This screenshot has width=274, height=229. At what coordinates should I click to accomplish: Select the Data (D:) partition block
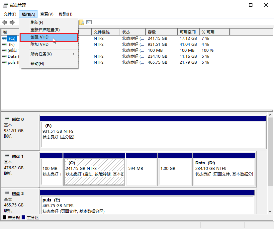[x=224, y=171]
